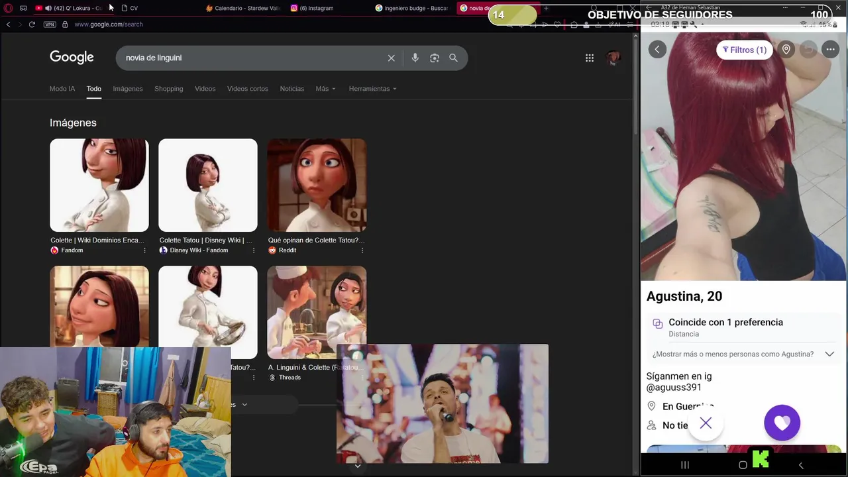Click the Threads source icon

[x=272, y=378]
